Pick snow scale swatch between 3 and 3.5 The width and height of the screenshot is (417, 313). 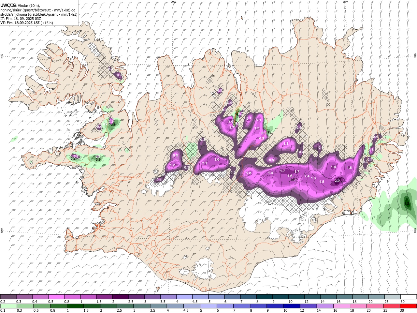pyautogui.click(x=152, y=297)
